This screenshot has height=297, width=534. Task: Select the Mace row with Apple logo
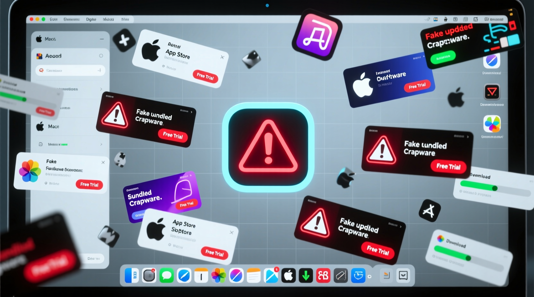click(70, 126)
